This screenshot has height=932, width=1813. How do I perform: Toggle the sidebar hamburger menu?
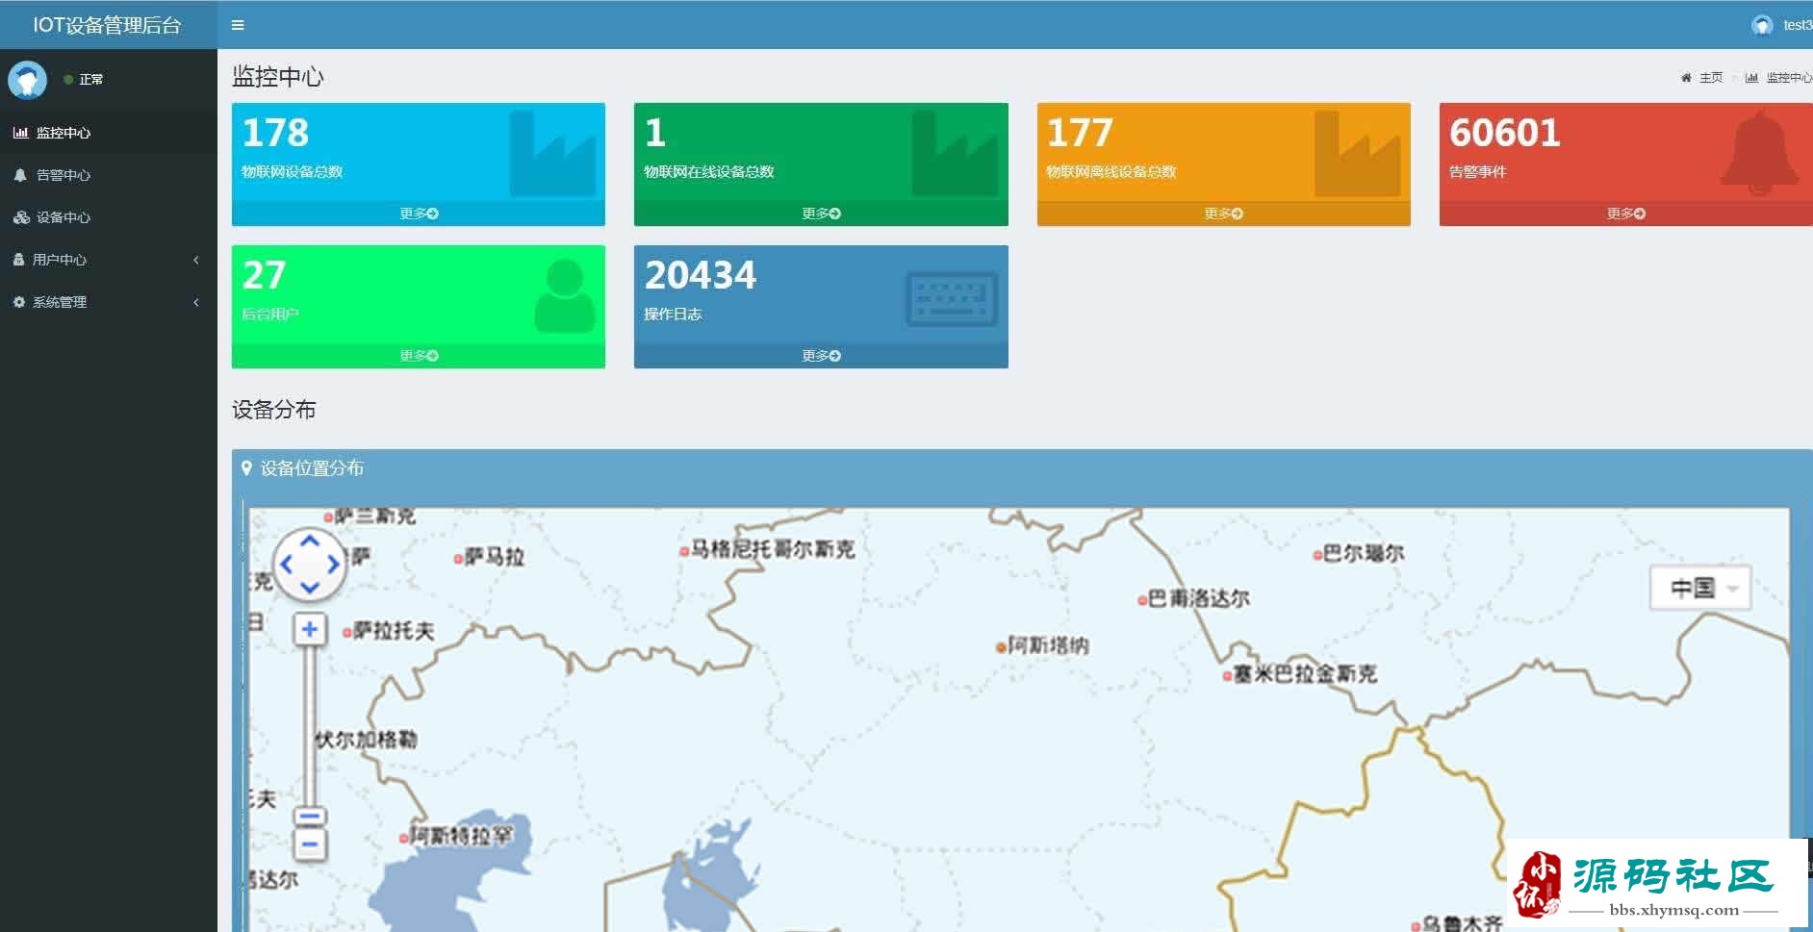238,25
